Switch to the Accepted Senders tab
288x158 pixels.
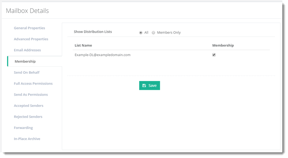(29, 106)
